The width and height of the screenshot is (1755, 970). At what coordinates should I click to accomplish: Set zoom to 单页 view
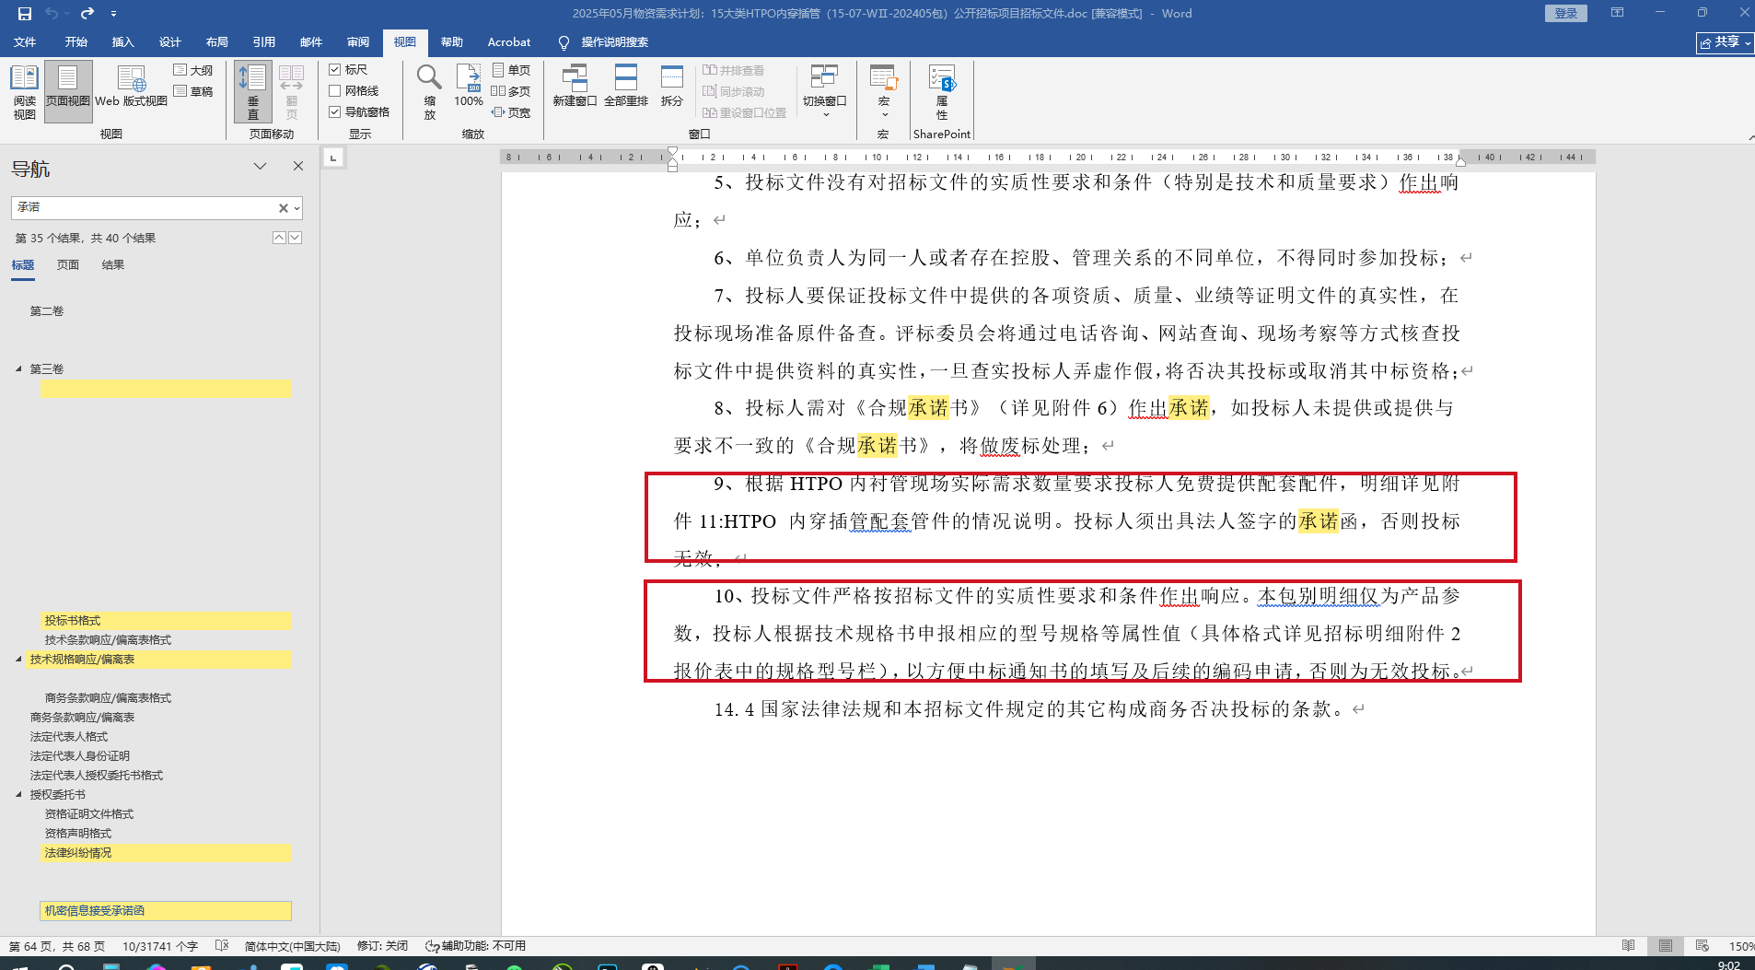(x=512, y=70)
